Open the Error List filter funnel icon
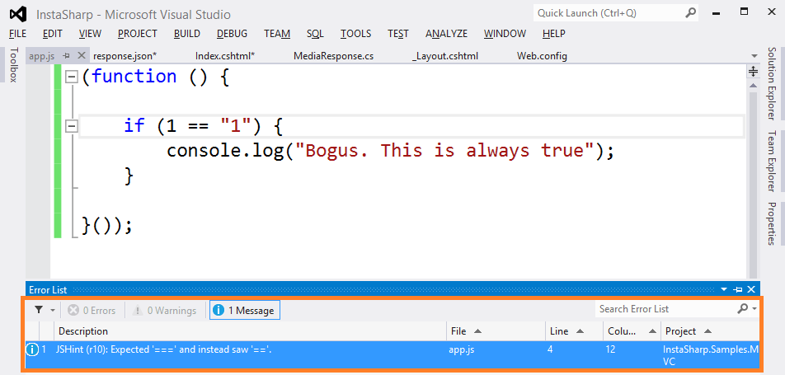This screenshot has width=785, height=375. (39, 310)
